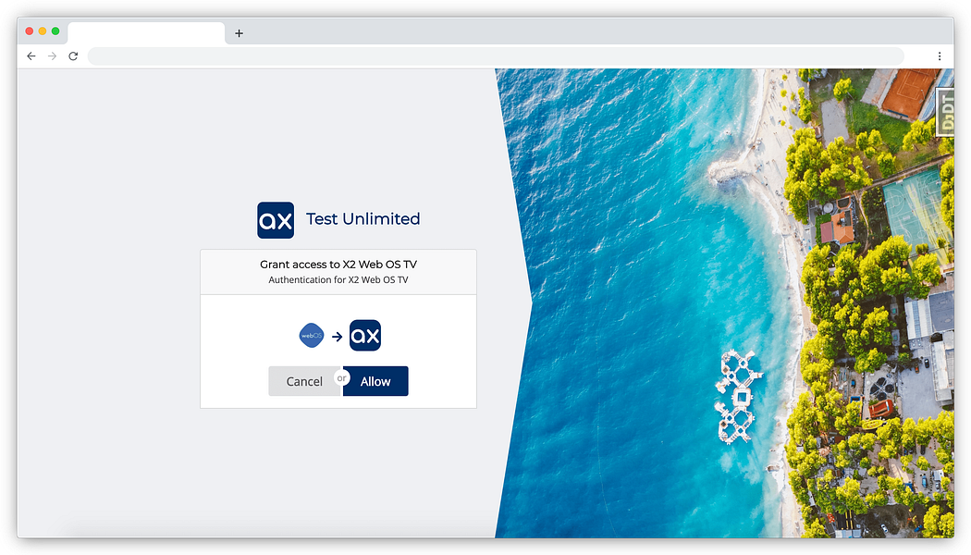This screenshot has width=971, height=555.
Task: Click Authentication for X2 Web OS TV text
Action: coord(338,280)
